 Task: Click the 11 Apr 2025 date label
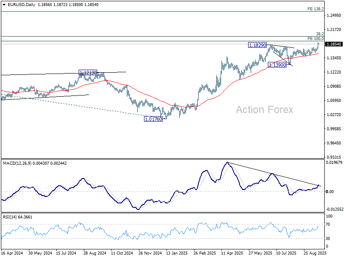[232, 253]
